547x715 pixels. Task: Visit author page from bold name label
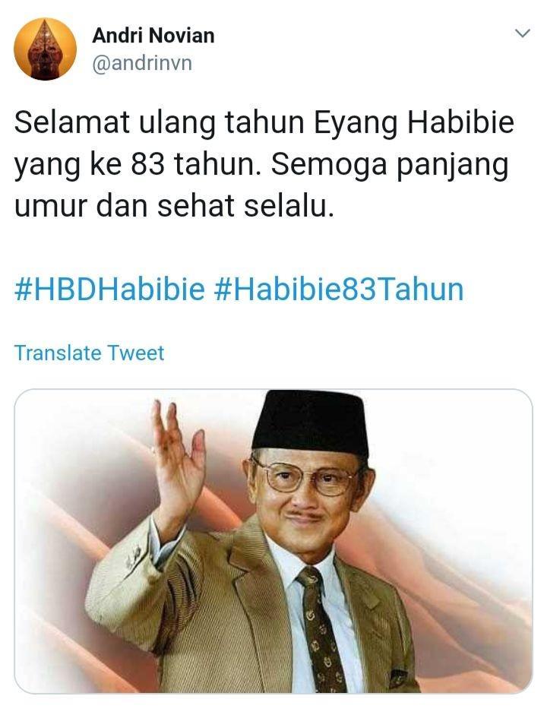point(153,36)
